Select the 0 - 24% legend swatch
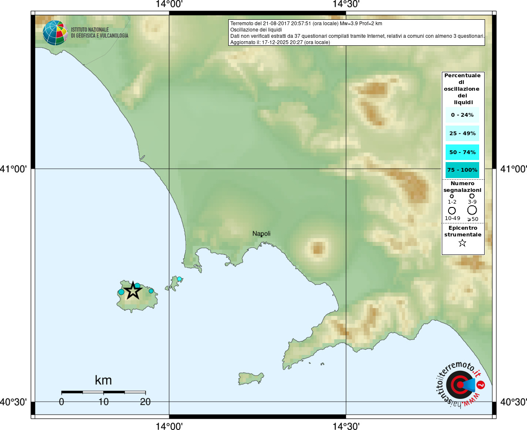 coord(462,115)
